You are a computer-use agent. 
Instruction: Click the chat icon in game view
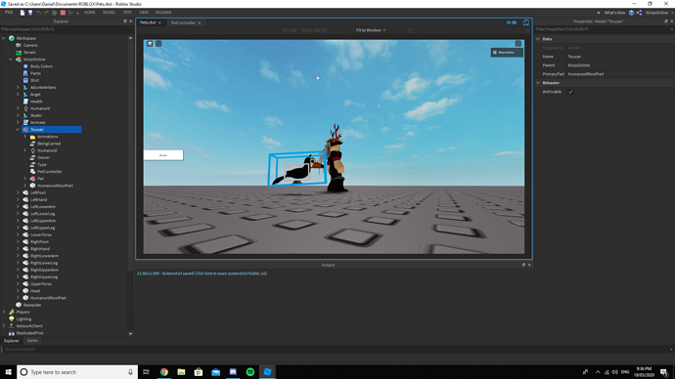(x=158, y=43)
